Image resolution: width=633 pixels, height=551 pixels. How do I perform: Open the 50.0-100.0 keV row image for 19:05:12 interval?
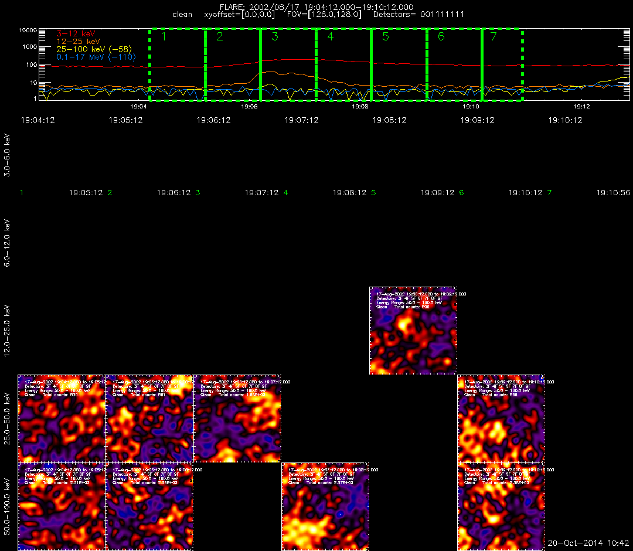(x=149, y=506)
